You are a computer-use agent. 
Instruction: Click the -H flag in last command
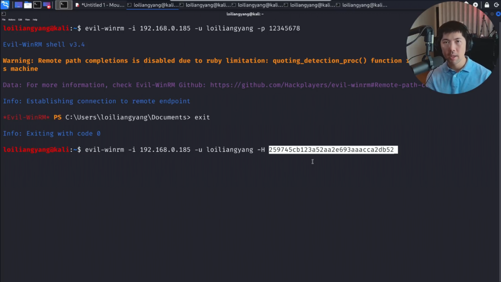pyautogui.click(x=261, y=150)
